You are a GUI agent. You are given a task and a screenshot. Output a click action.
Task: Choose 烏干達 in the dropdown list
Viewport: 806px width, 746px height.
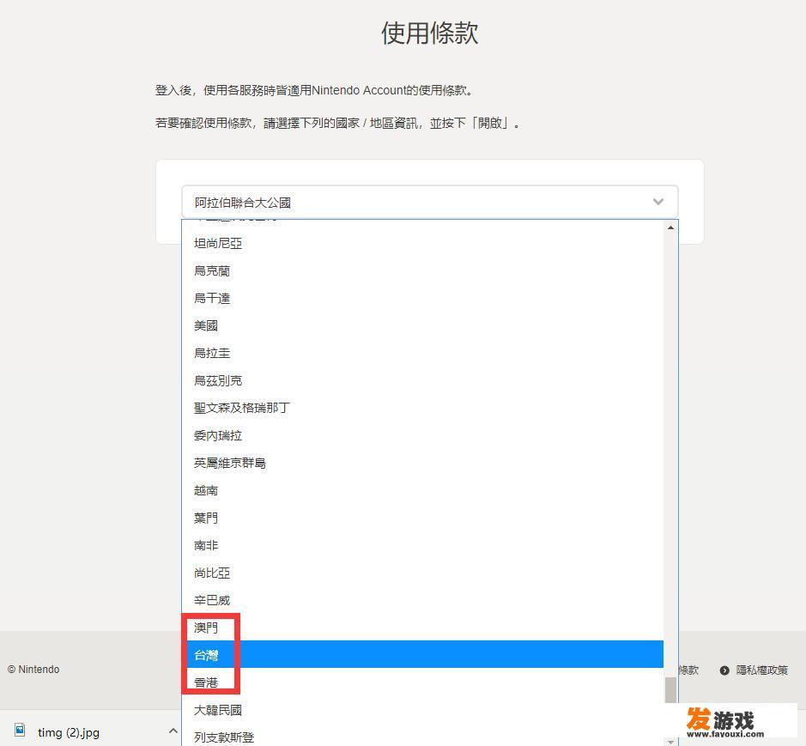click(x=422, y=298)
